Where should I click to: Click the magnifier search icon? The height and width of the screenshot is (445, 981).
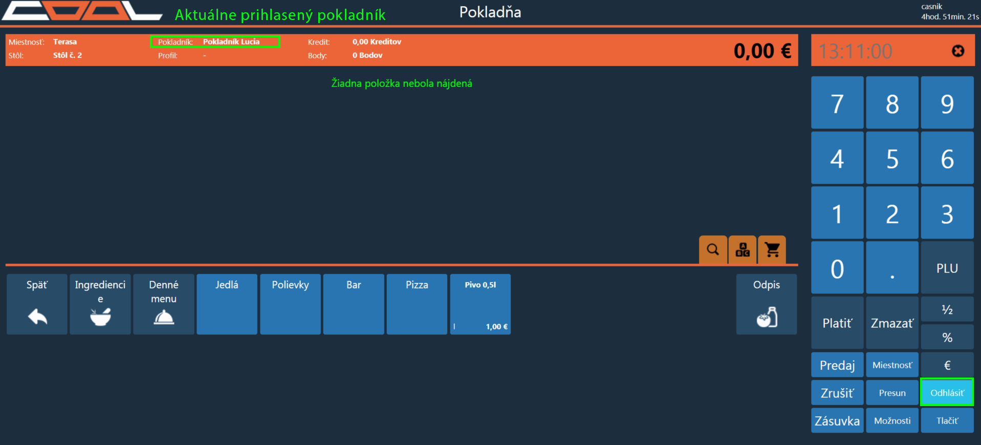tap(712, 250)
